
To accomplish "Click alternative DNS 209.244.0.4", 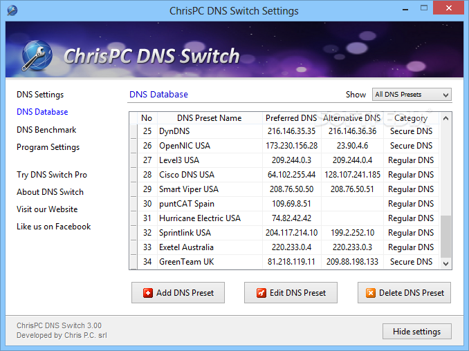I will (352, 160).
